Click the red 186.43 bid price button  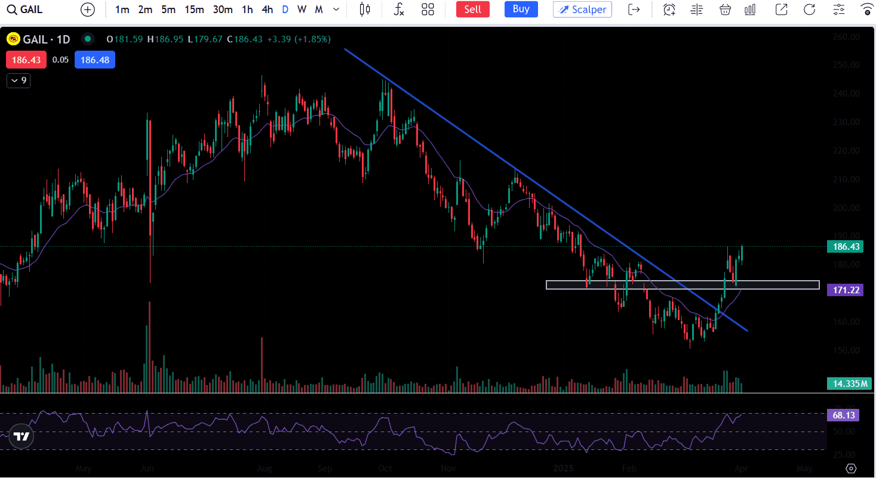coord(26,60)
